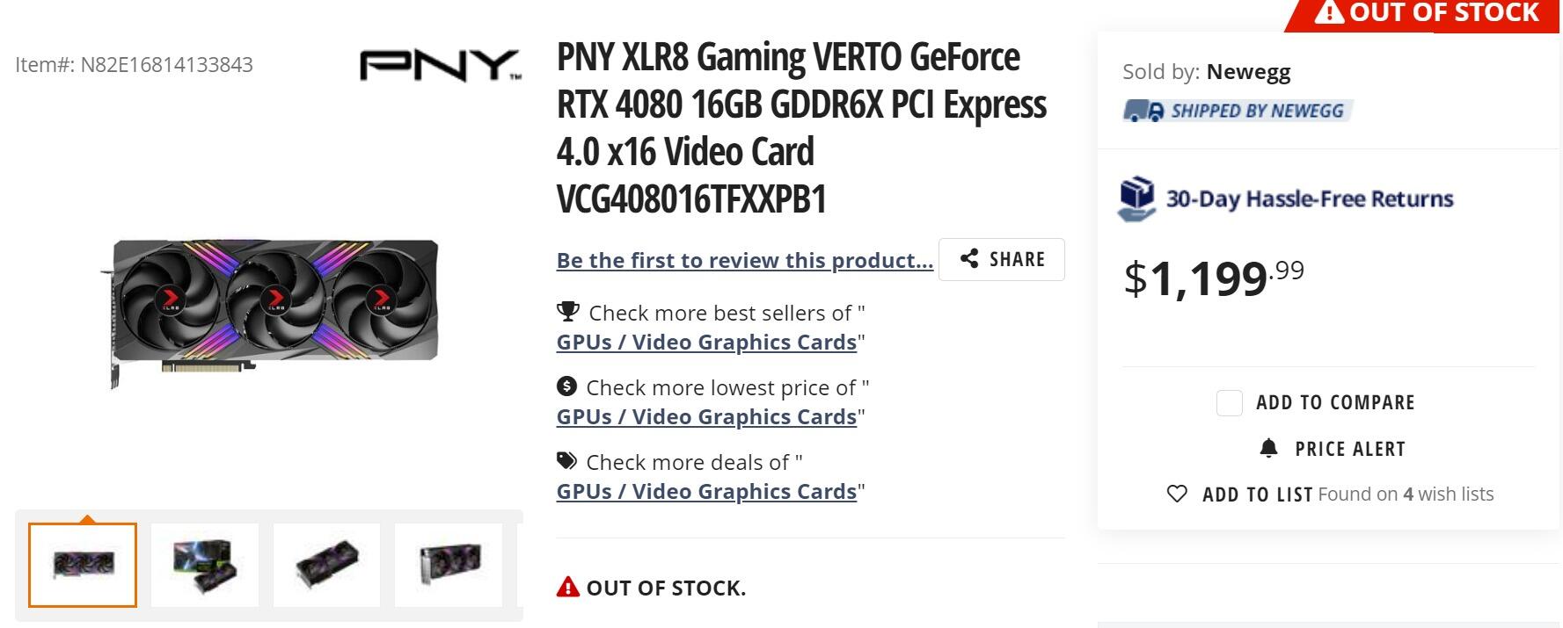Tick the Add to Compare checkbox
The image size is (1563, 628).
1229,402
